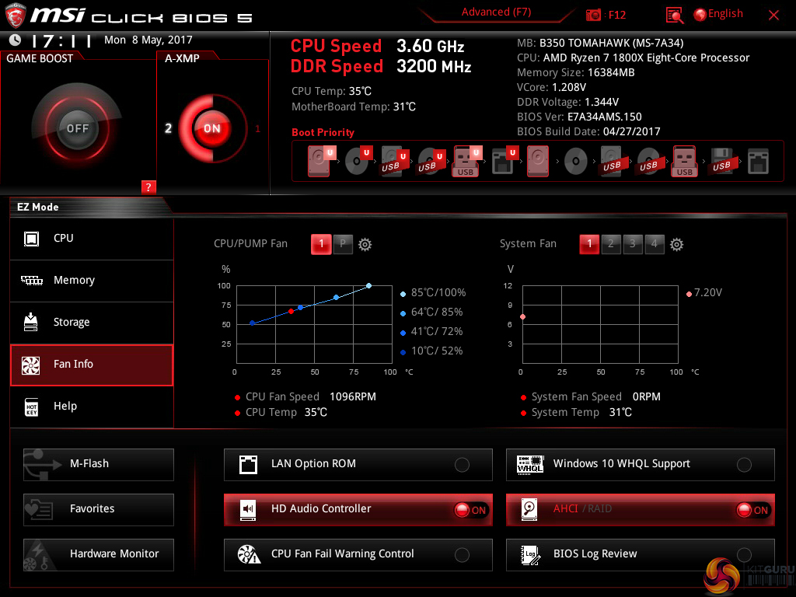Select A-XMP profile 2
The image size is (796, 597).
click(x=168, y=128)
